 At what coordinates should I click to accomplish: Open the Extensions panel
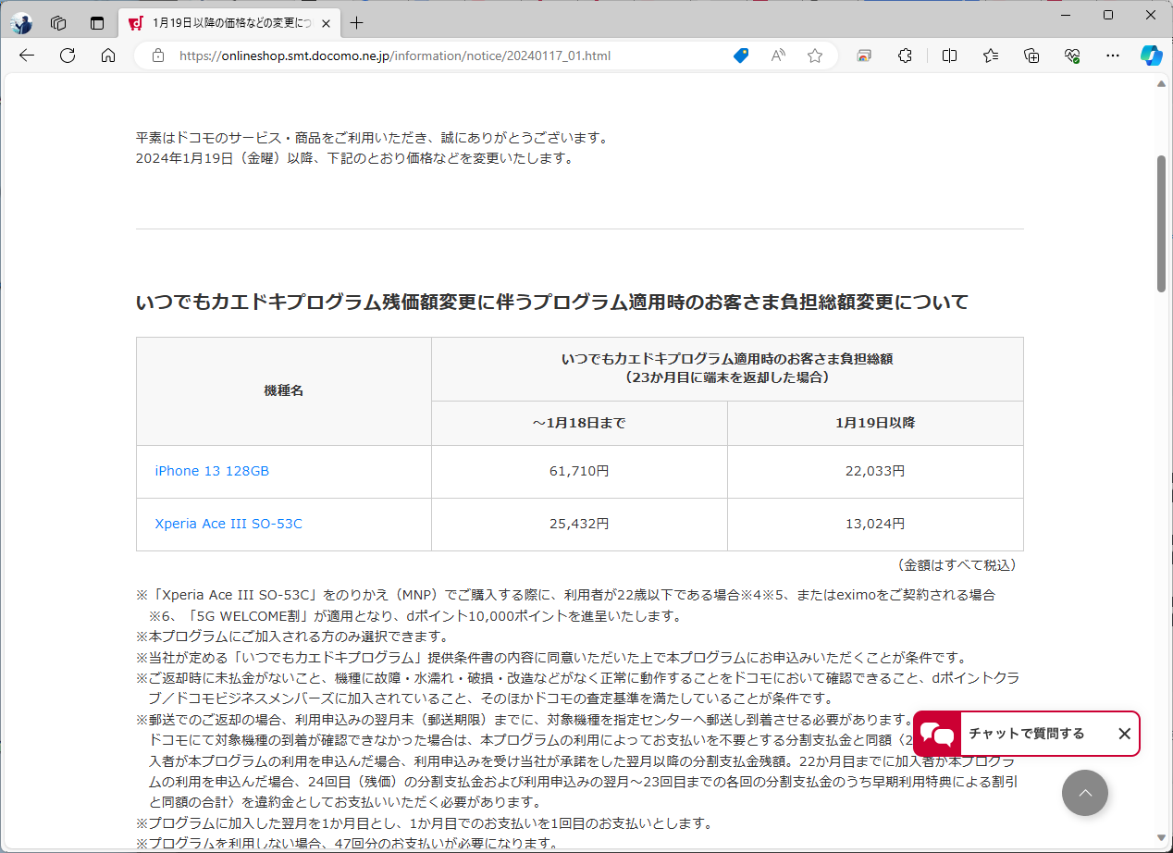point(904,56)
